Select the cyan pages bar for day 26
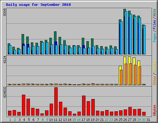This screenshot has width=158, height=123. coord(126,33)
